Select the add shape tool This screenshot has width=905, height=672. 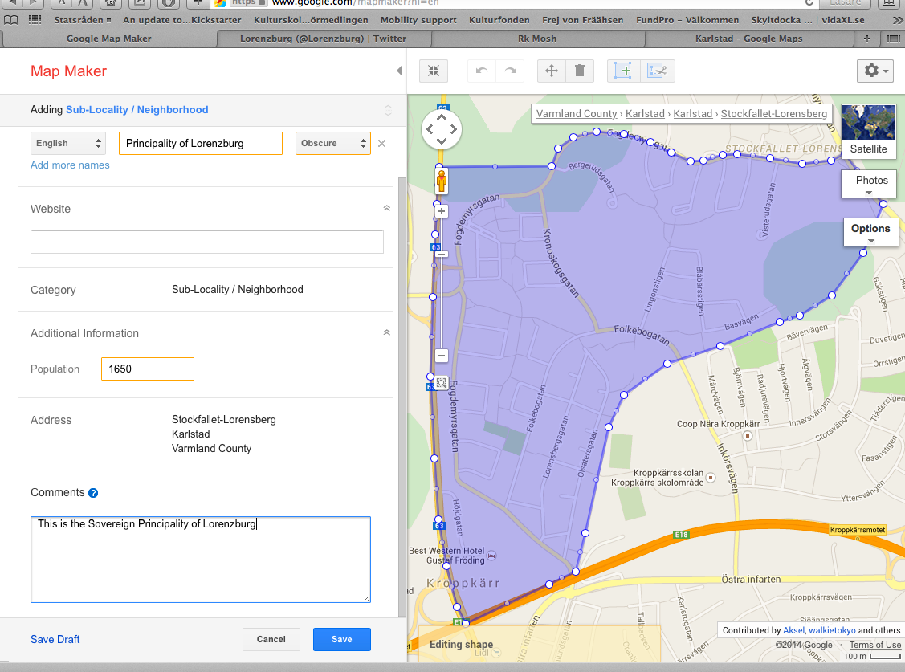pos(623,71)
